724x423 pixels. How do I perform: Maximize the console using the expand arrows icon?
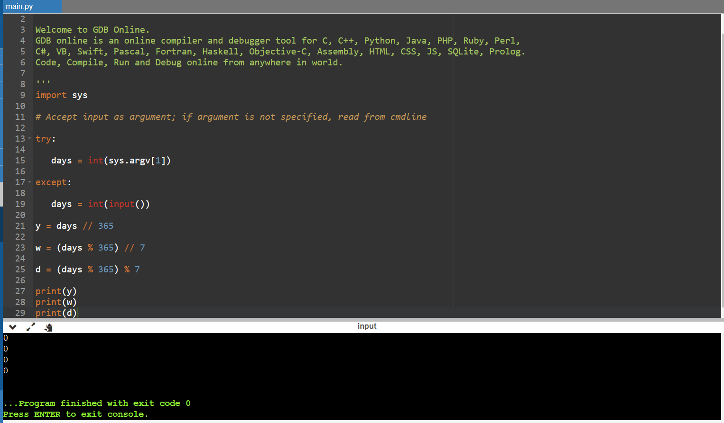[31, 327]
